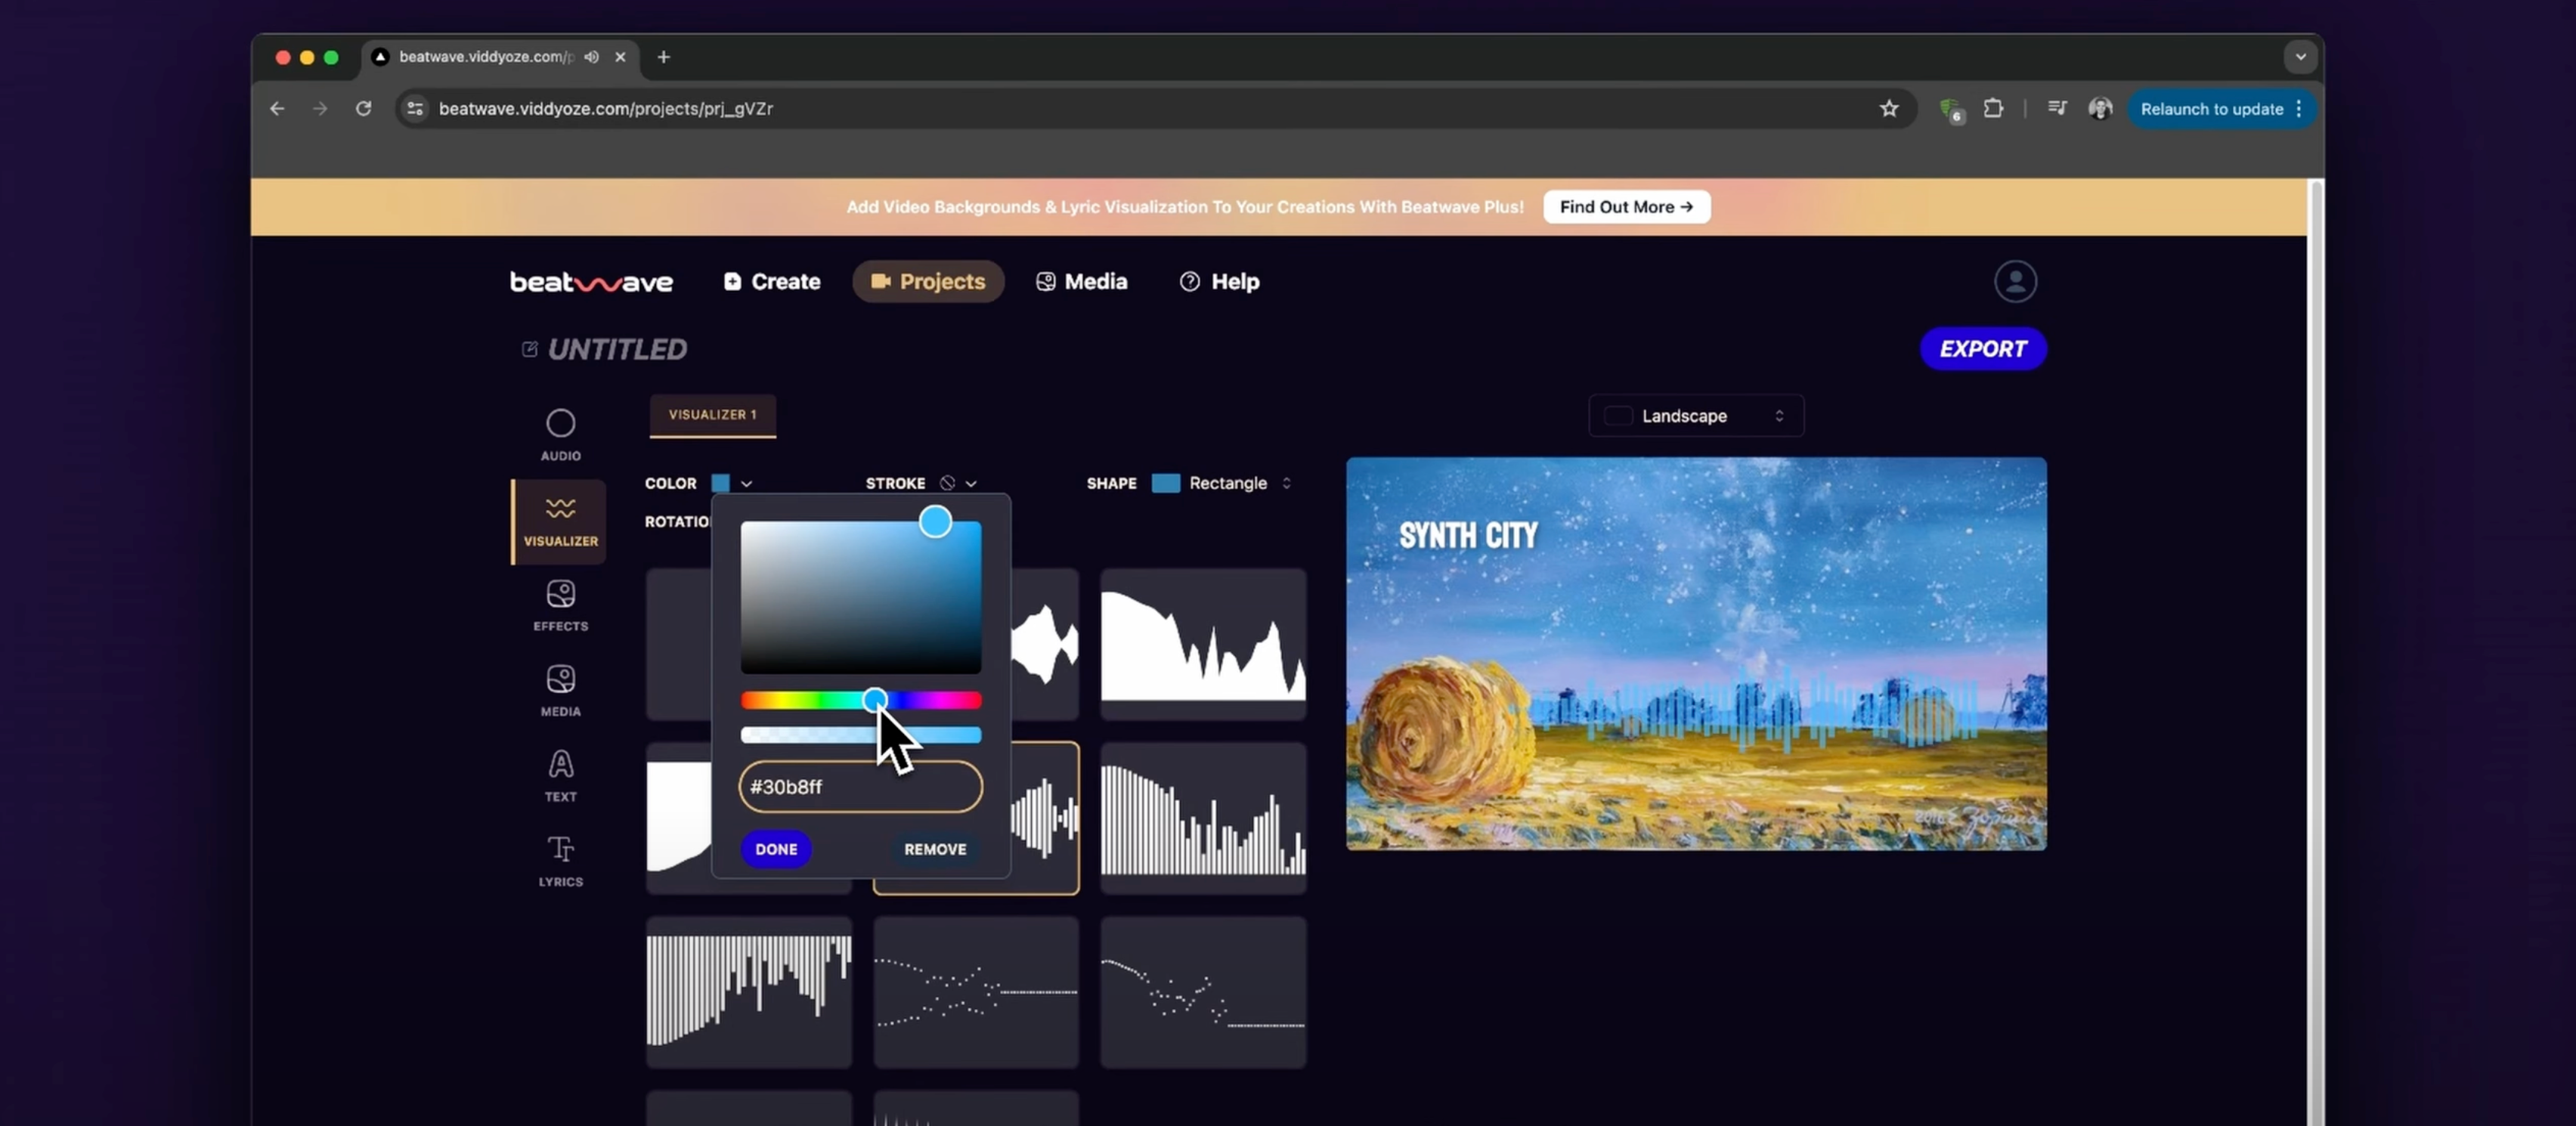2576x1126 pixels.
Task: Click DONE in the color picker
Action: [x=776, y=849]
